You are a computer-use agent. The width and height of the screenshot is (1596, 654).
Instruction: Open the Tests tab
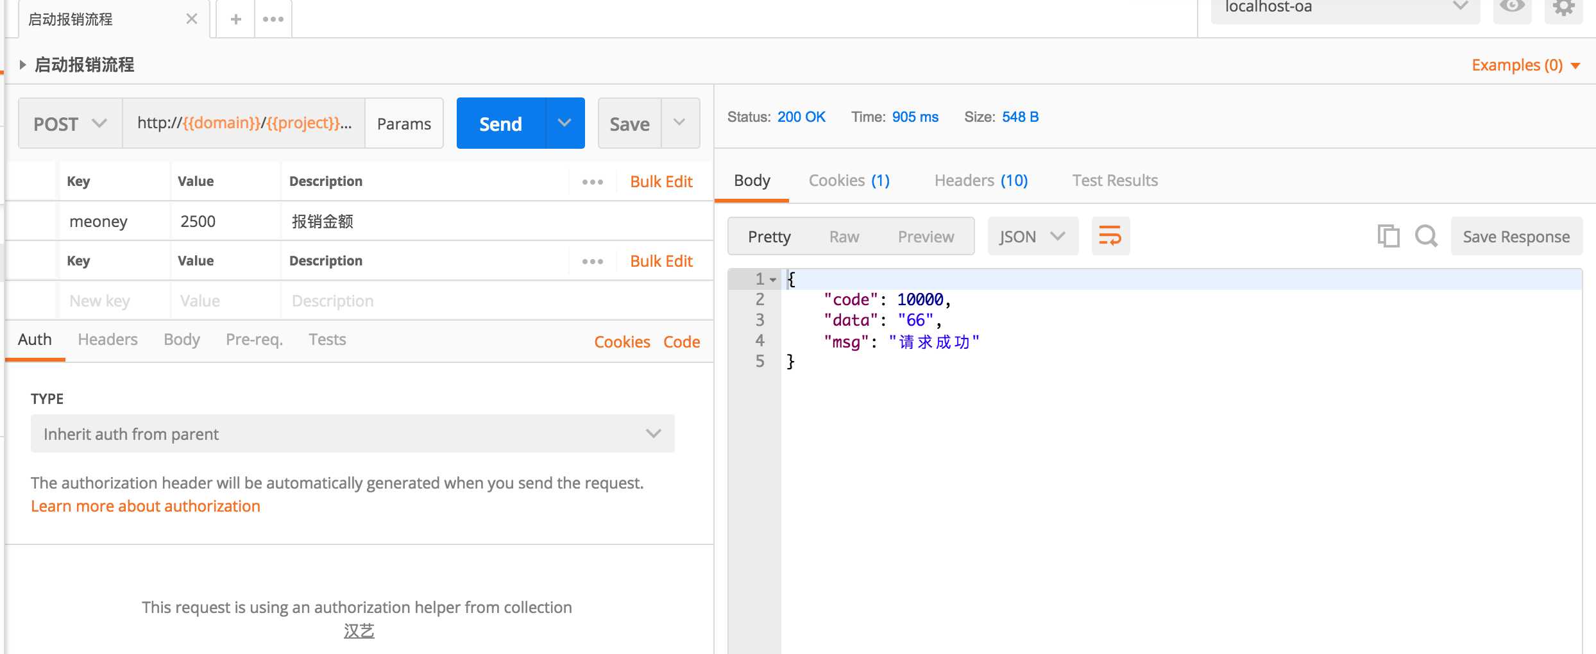coord(327,340)
